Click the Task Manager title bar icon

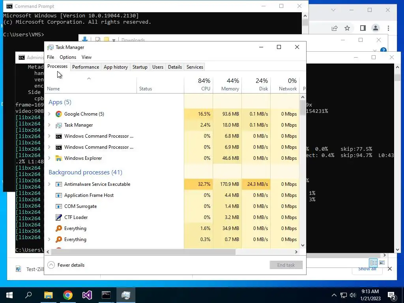pos(50,47)
